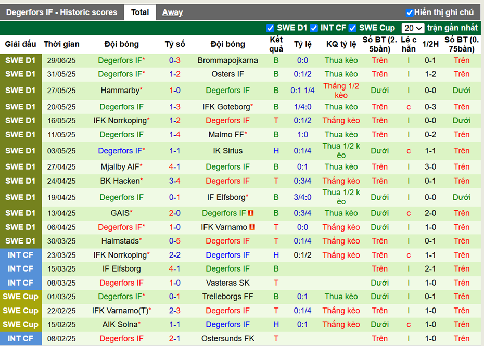484x346 pixels.
Task: Click the 4-1 score of Mjallby AIF match
Action: (175, 166)
